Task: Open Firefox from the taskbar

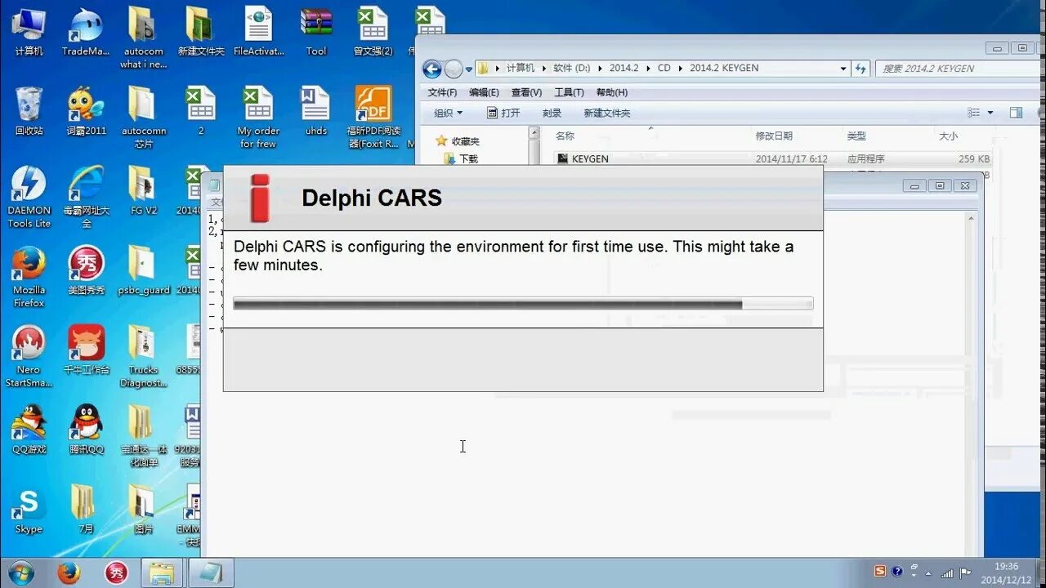Action: pos(69,573)
